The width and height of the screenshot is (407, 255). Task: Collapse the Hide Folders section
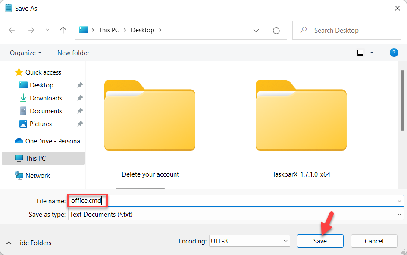pyautogui.click(x=28, y=243)
